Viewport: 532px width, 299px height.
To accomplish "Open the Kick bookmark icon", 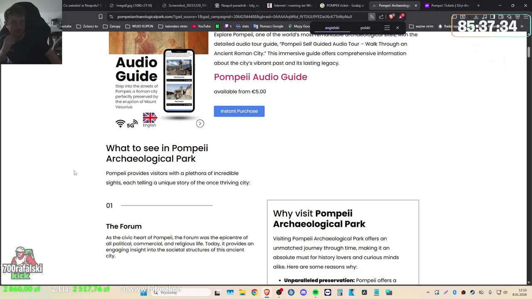I will (x=217, y=26).
